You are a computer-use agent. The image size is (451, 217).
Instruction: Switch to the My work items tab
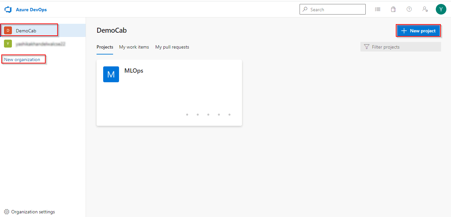point(134,47)
